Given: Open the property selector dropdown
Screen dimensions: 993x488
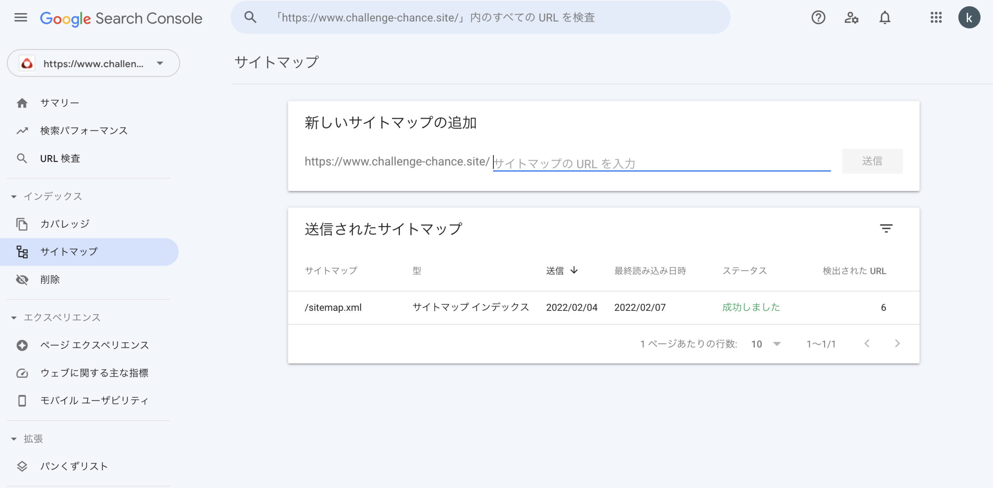Looking at the screenshot, I should point(93,63).
